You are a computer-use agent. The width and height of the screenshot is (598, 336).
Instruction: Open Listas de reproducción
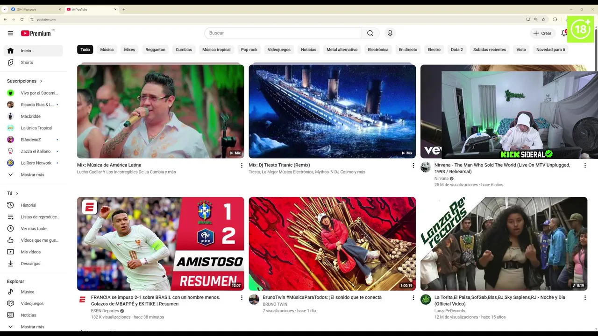pos(33,217)
